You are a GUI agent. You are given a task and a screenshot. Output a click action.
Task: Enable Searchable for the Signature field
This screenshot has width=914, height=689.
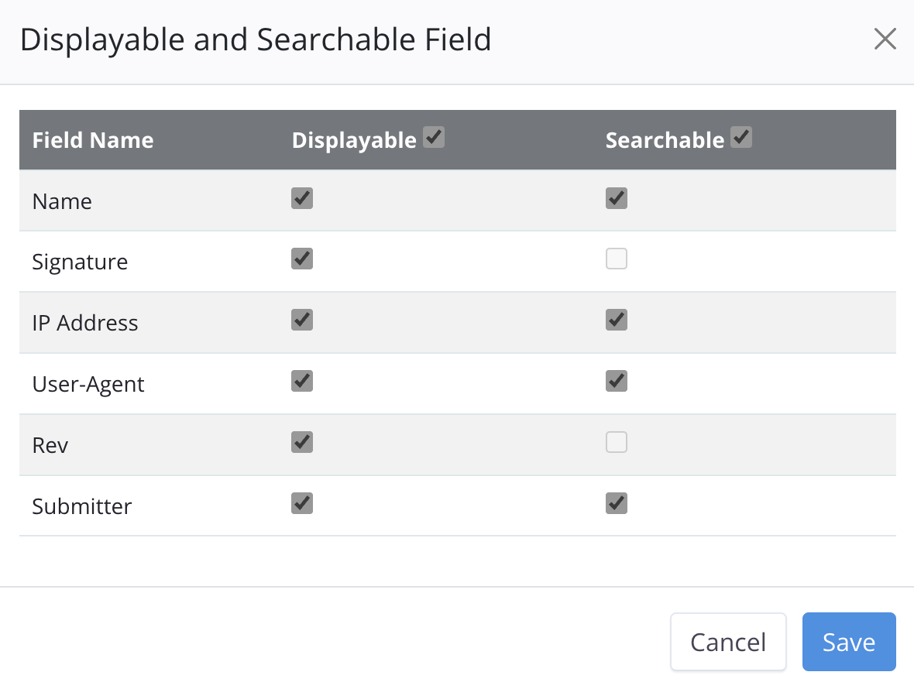[617, 259]
